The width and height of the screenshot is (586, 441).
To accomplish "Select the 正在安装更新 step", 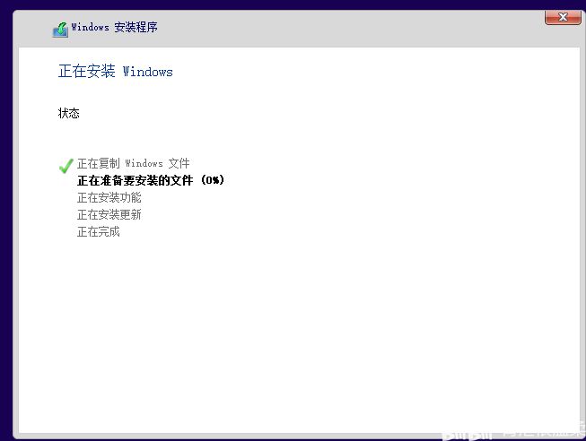I will tap(109, 215).
